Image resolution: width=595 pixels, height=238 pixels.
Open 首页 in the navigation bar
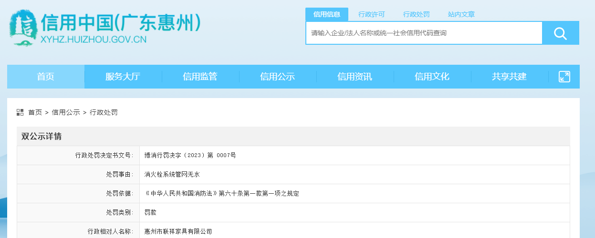46,77
